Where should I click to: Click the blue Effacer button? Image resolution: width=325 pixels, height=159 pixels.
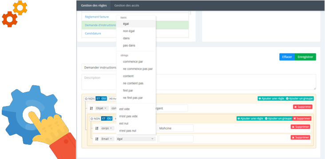287,57
